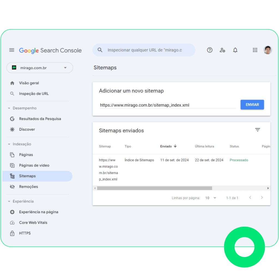This screenshot has height=279, width=279.
Task: Click the Enviado sort arrow icon
Action: tap(175, 146)
